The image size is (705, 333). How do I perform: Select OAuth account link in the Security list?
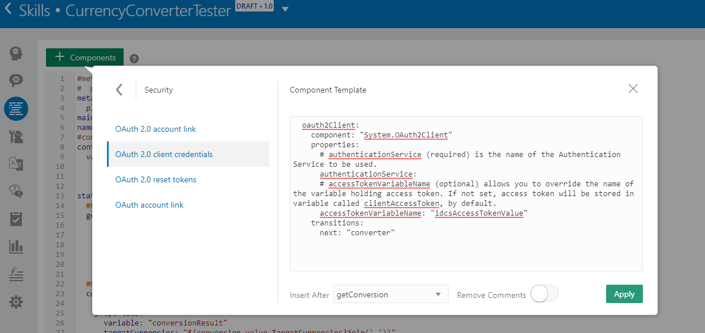click(150, 205)
